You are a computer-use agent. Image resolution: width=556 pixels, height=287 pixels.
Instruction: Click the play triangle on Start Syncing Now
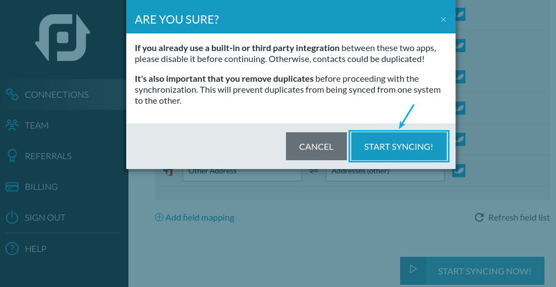pyautogui.click(x=413, y=269)
